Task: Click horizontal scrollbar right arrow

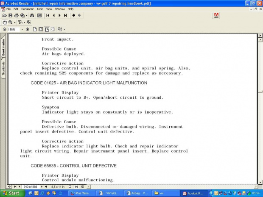Action: 256,186
